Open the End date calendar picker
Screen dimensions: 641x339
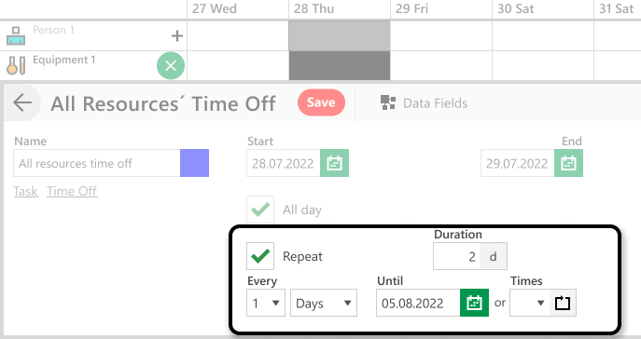point(568,163)
